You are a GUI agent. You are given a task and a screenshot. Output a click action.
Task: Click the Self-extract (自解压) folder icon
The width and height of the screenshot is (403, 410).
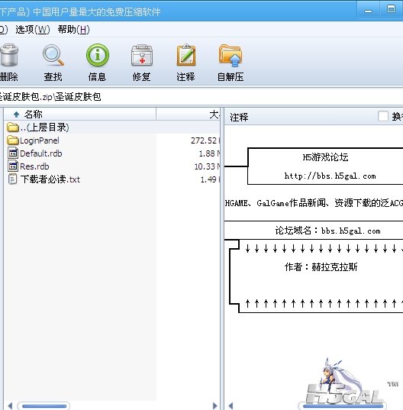tap(231, 56)
